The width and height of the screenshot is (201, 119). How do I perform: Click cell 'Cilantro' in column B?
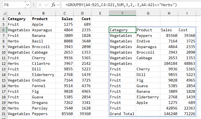(43, 64)
